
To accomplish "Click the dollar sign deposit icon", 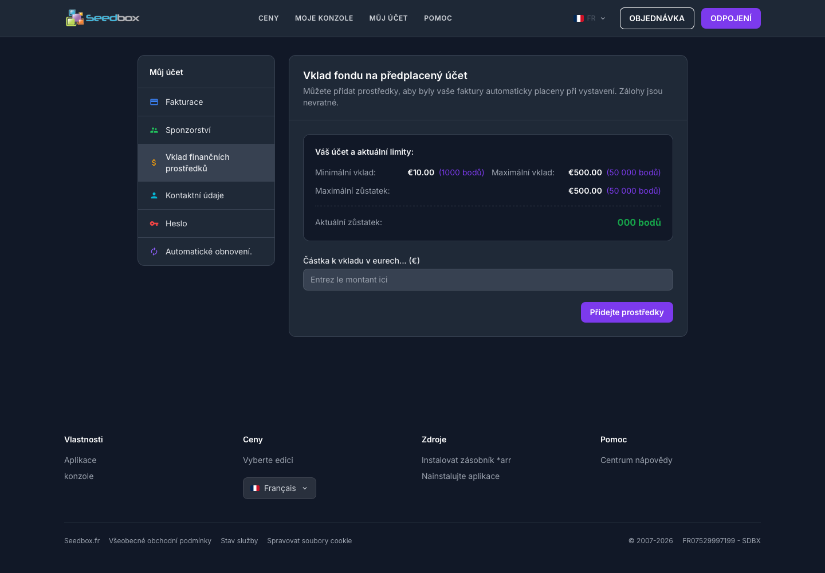I will 154,163.
